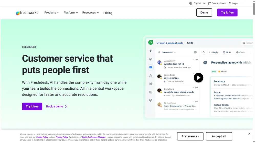Click the Demo button in the header
Screen dimensions: 256x143
pos(204,13)
